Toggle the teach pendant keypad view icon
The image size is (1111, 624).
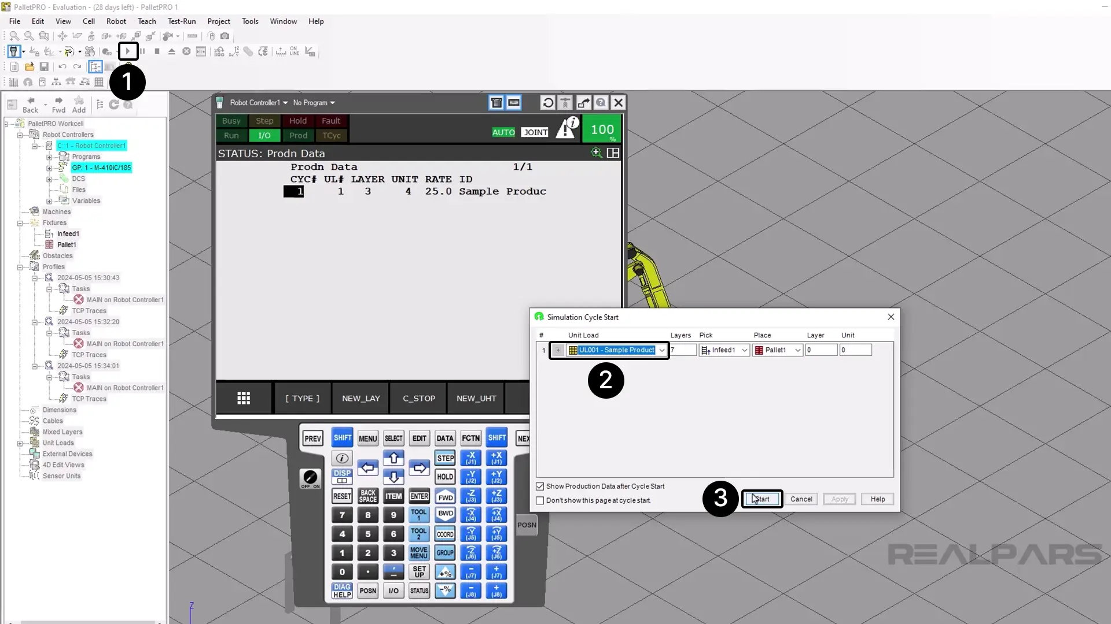(x=514, y=103)
